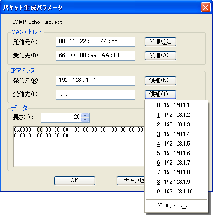Viewport: 213px width, 215px height.
Task: Select the 192.168.1.5 menu entry
Action: coord(176,144)
